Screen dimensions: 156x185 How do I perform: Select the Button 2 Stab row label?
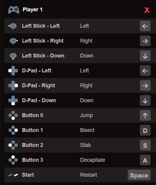33,145
